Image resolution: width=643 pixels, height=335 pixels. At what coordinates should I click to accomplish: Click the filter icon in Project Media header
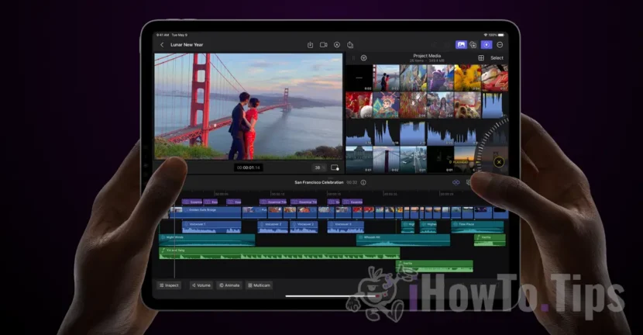[363, 58]
